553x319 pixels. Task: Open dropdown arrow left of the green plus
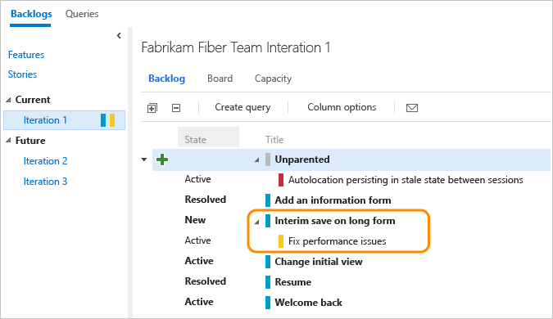[144, 159]
